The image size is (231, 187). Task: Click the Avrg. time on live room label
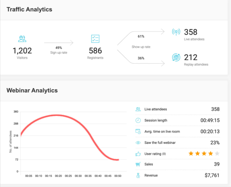(162, 132)
